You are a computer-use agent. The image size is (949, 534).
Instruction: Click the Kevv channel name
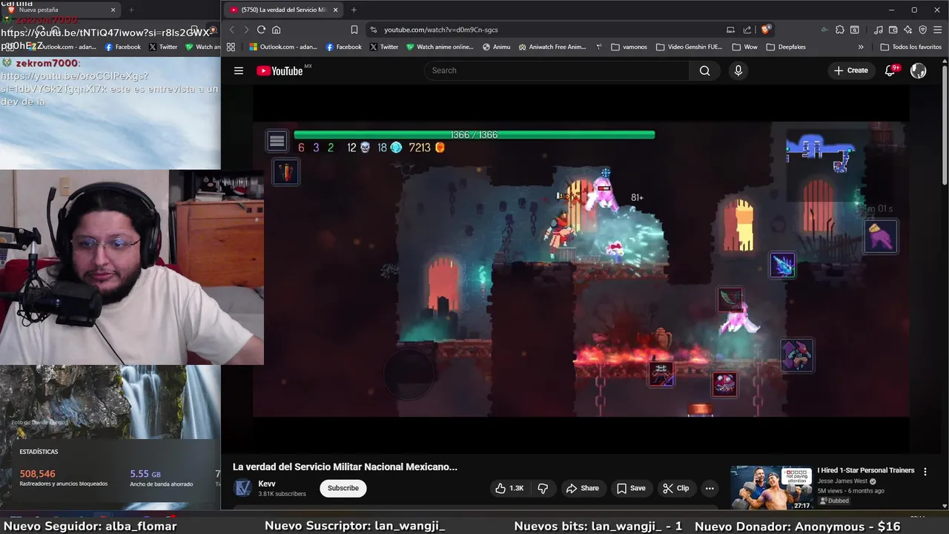(267, 484)
